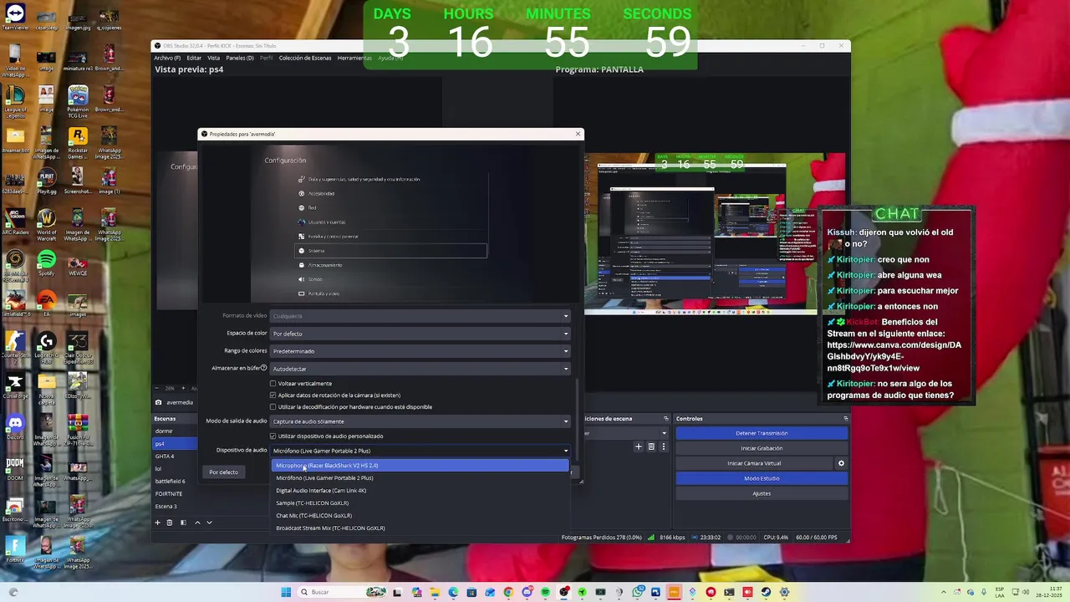Open the Archivo menu in OBS
The image size is (1070, 602).
click(166, 58)
